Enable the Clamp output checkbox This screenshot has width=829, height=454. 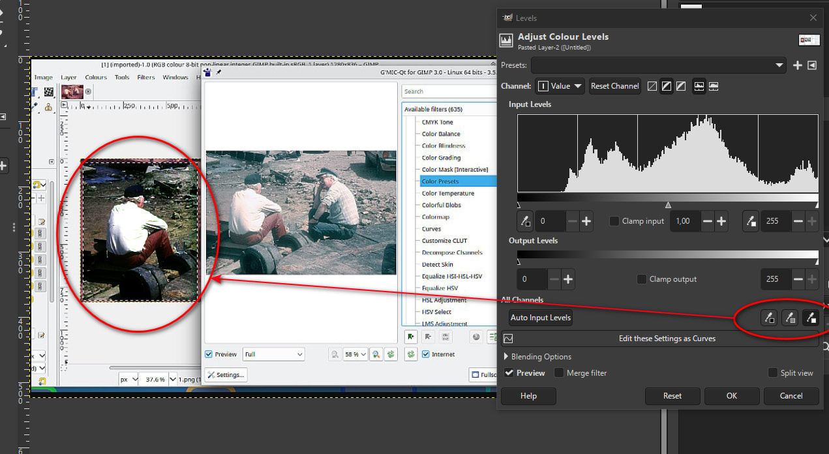642,279
